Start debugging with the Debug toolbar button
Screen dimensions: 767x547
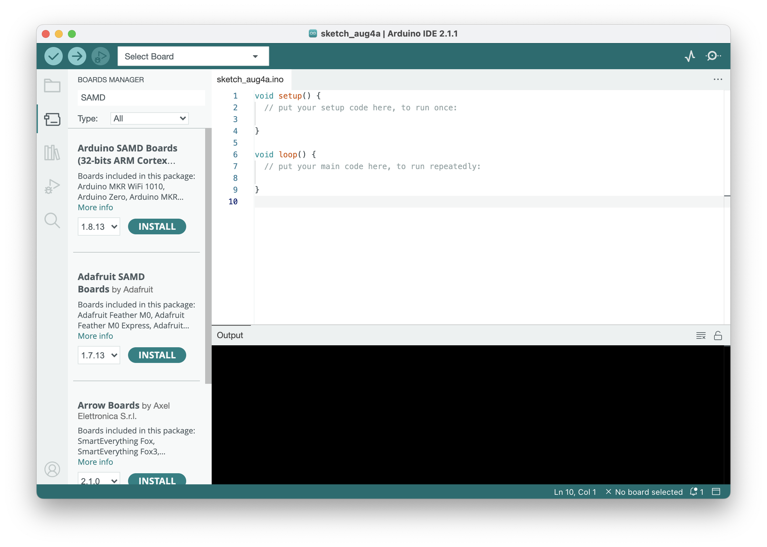(x=101, y=56)
